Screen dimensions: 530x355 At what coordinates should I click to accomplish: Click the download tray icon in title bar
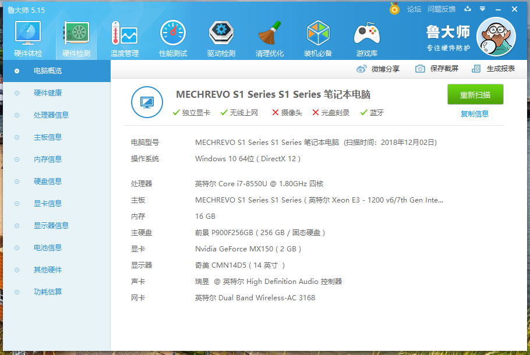468,9
